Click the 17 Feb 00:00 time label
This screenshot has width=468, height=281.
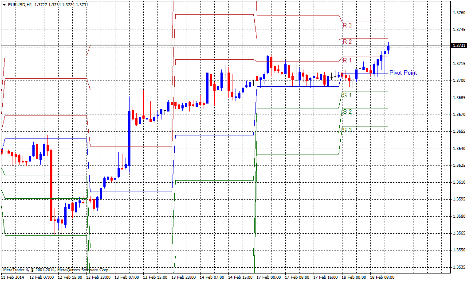click(269, 277)
